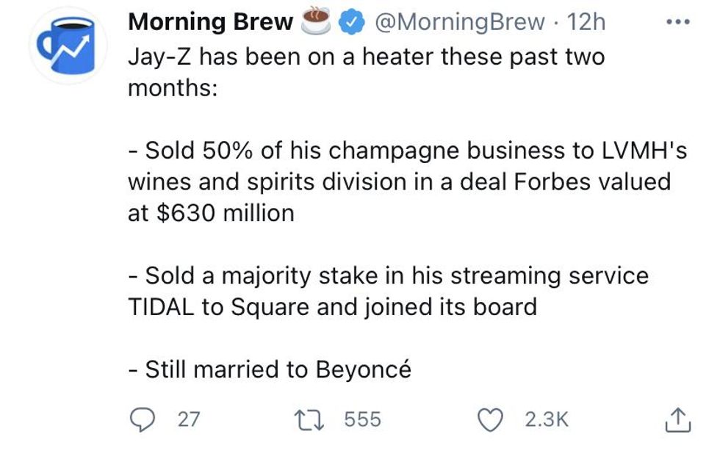Click the retweet count 555
Screen dimensions: 720x451
pos(363,419)
